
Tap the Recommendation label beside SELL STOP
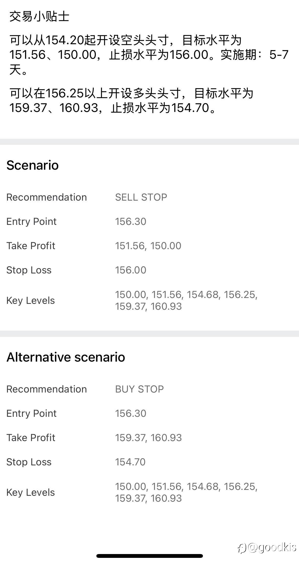pos(47,197)
